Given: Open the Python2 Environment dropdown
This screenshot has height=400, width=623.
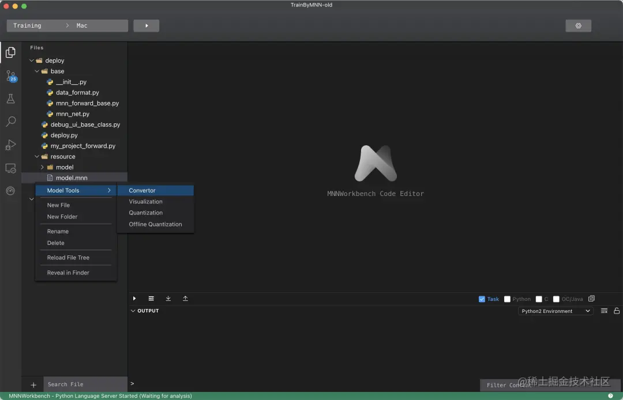Looking at the screenshot, I should pos(556,311).
